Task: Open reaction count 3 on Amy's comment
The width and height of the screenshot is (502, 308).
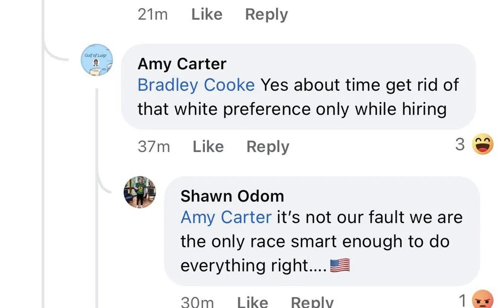Action: (x=460, y=145)
